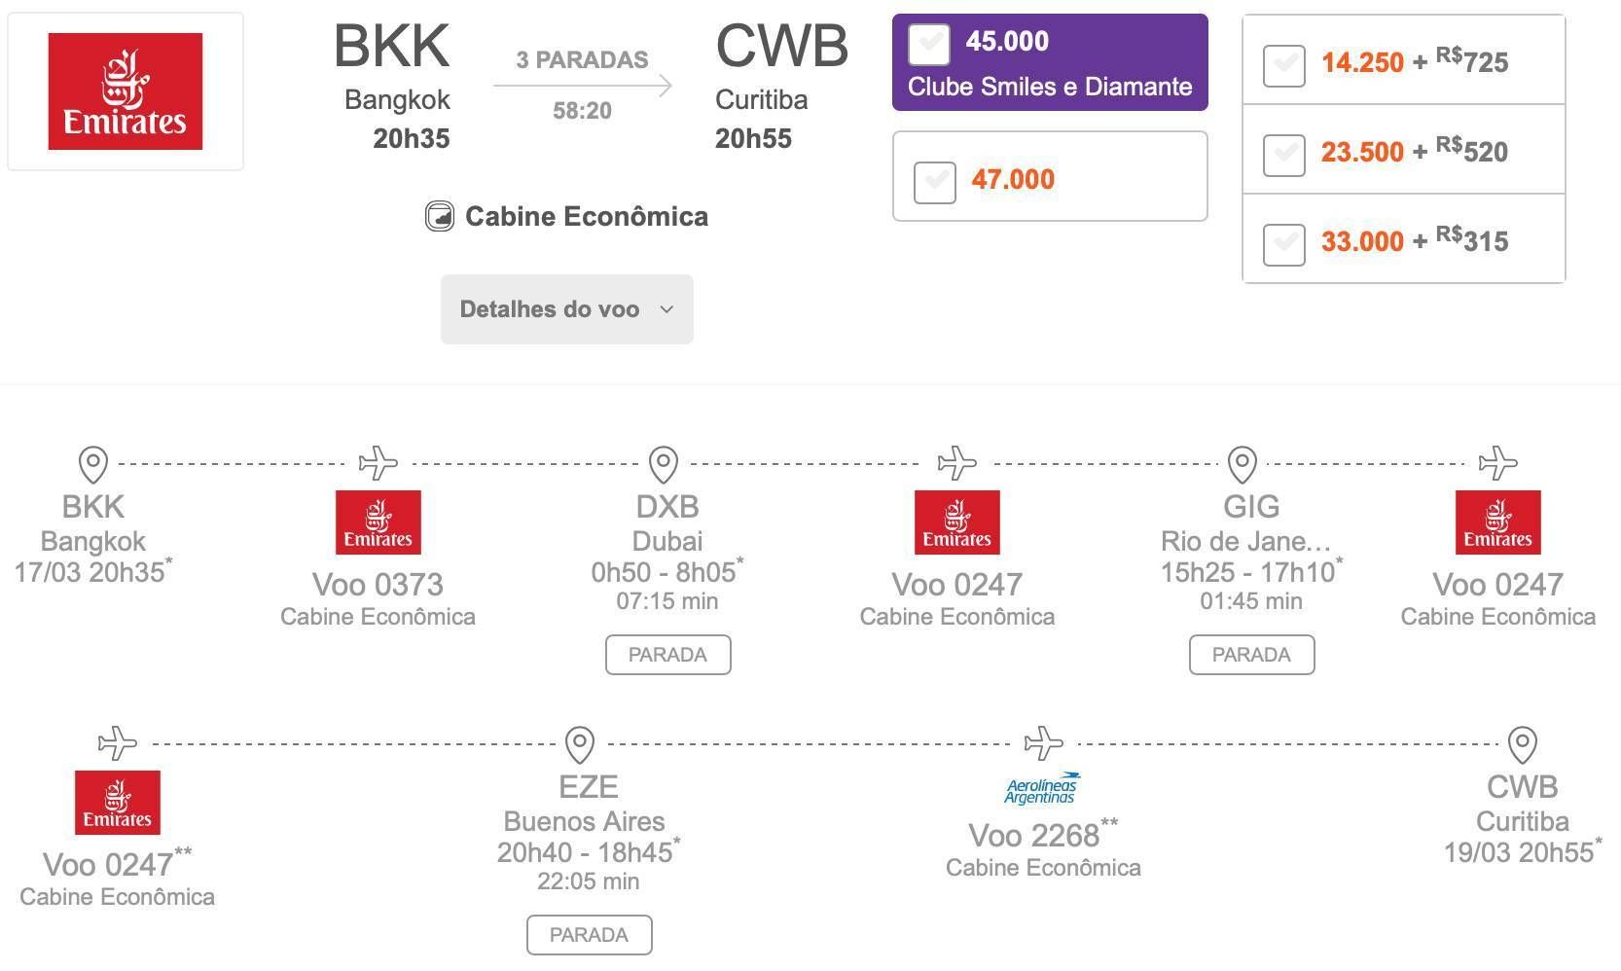Click the Cabine Econômica seat icon

(439, 216)
